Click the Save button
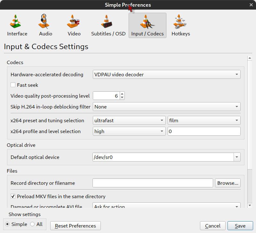The image size is (256, 233). pos(240,226)
